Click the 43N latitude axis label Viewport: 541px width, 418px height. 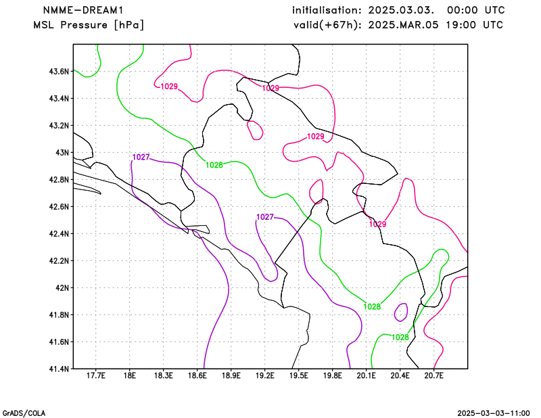[62, 153]
